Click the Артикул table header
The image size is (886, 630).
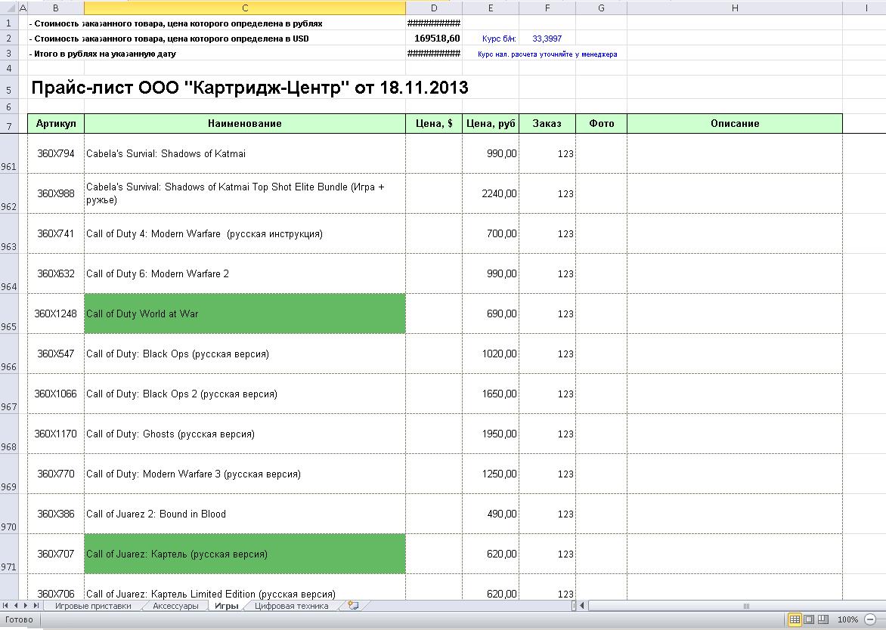(55, 123)
